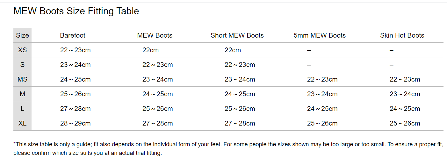Screen dimensions: 447x166
Task: Select the Skin Hot Boots header
Action: coord(402,35)
